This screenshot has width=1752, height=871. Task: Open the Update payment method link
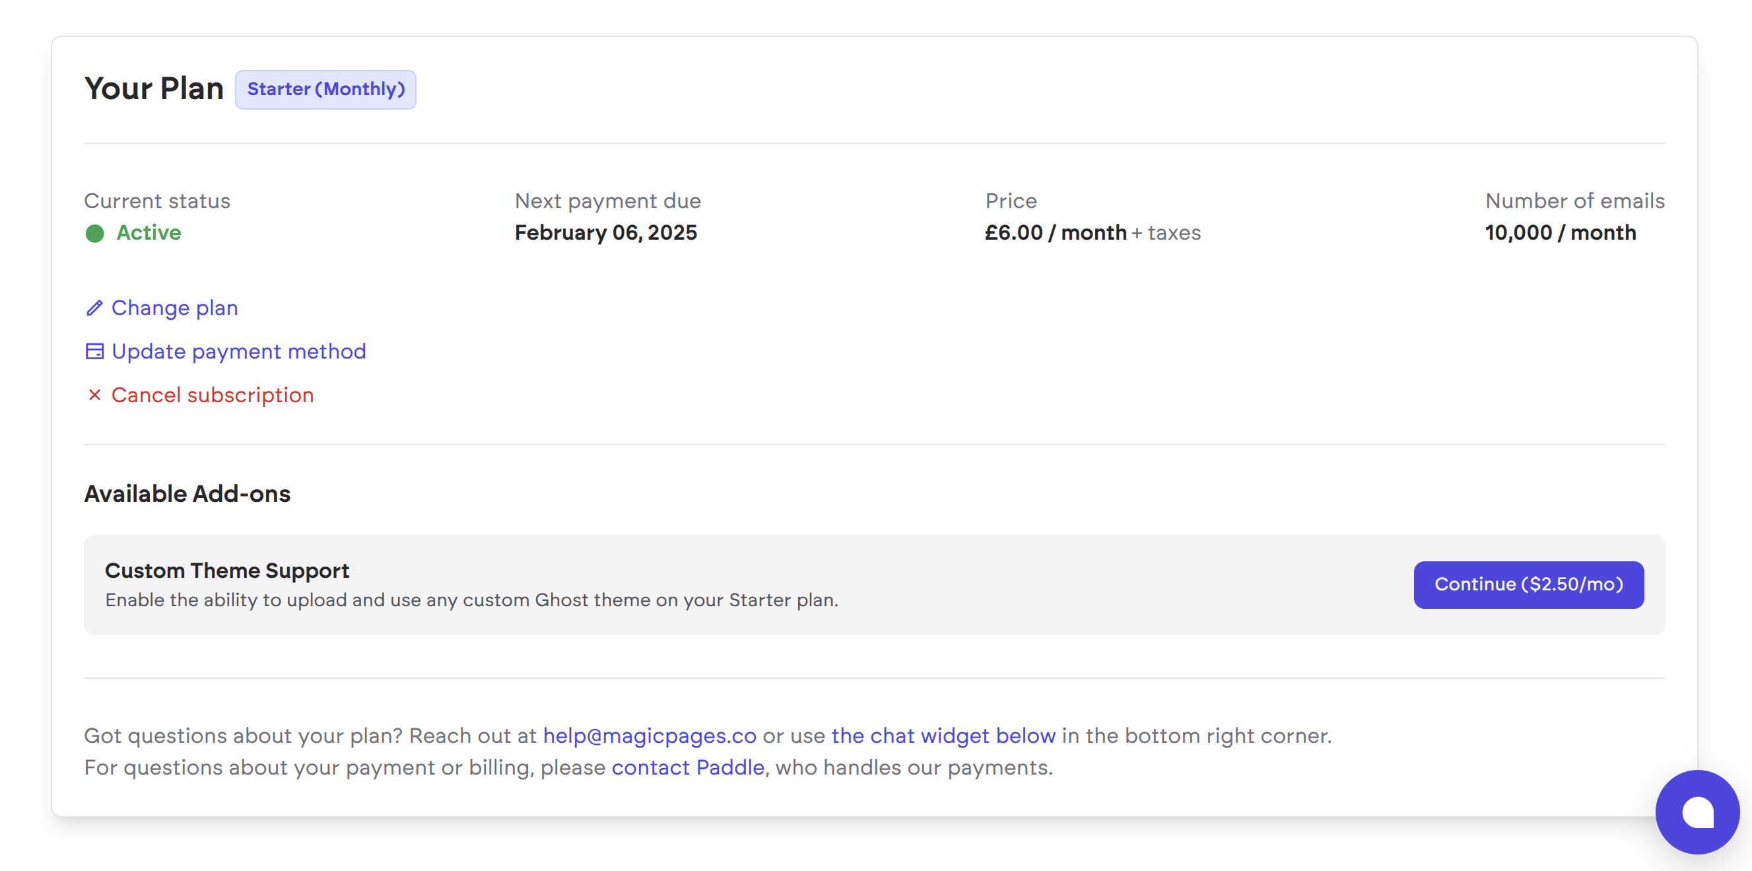click(238, 352)
